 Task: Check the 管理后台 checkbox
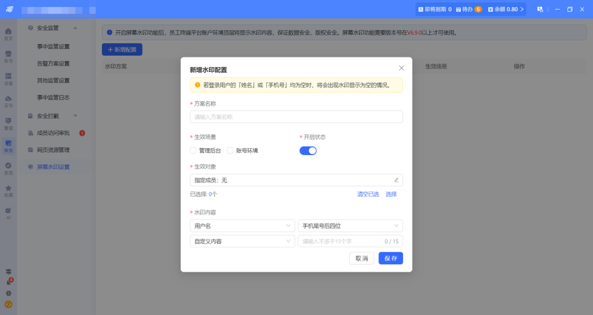[193, 151]
